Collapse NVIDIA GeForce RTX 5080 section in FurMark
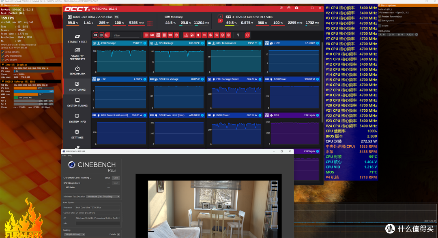The image size is (438, 238). 3,82
